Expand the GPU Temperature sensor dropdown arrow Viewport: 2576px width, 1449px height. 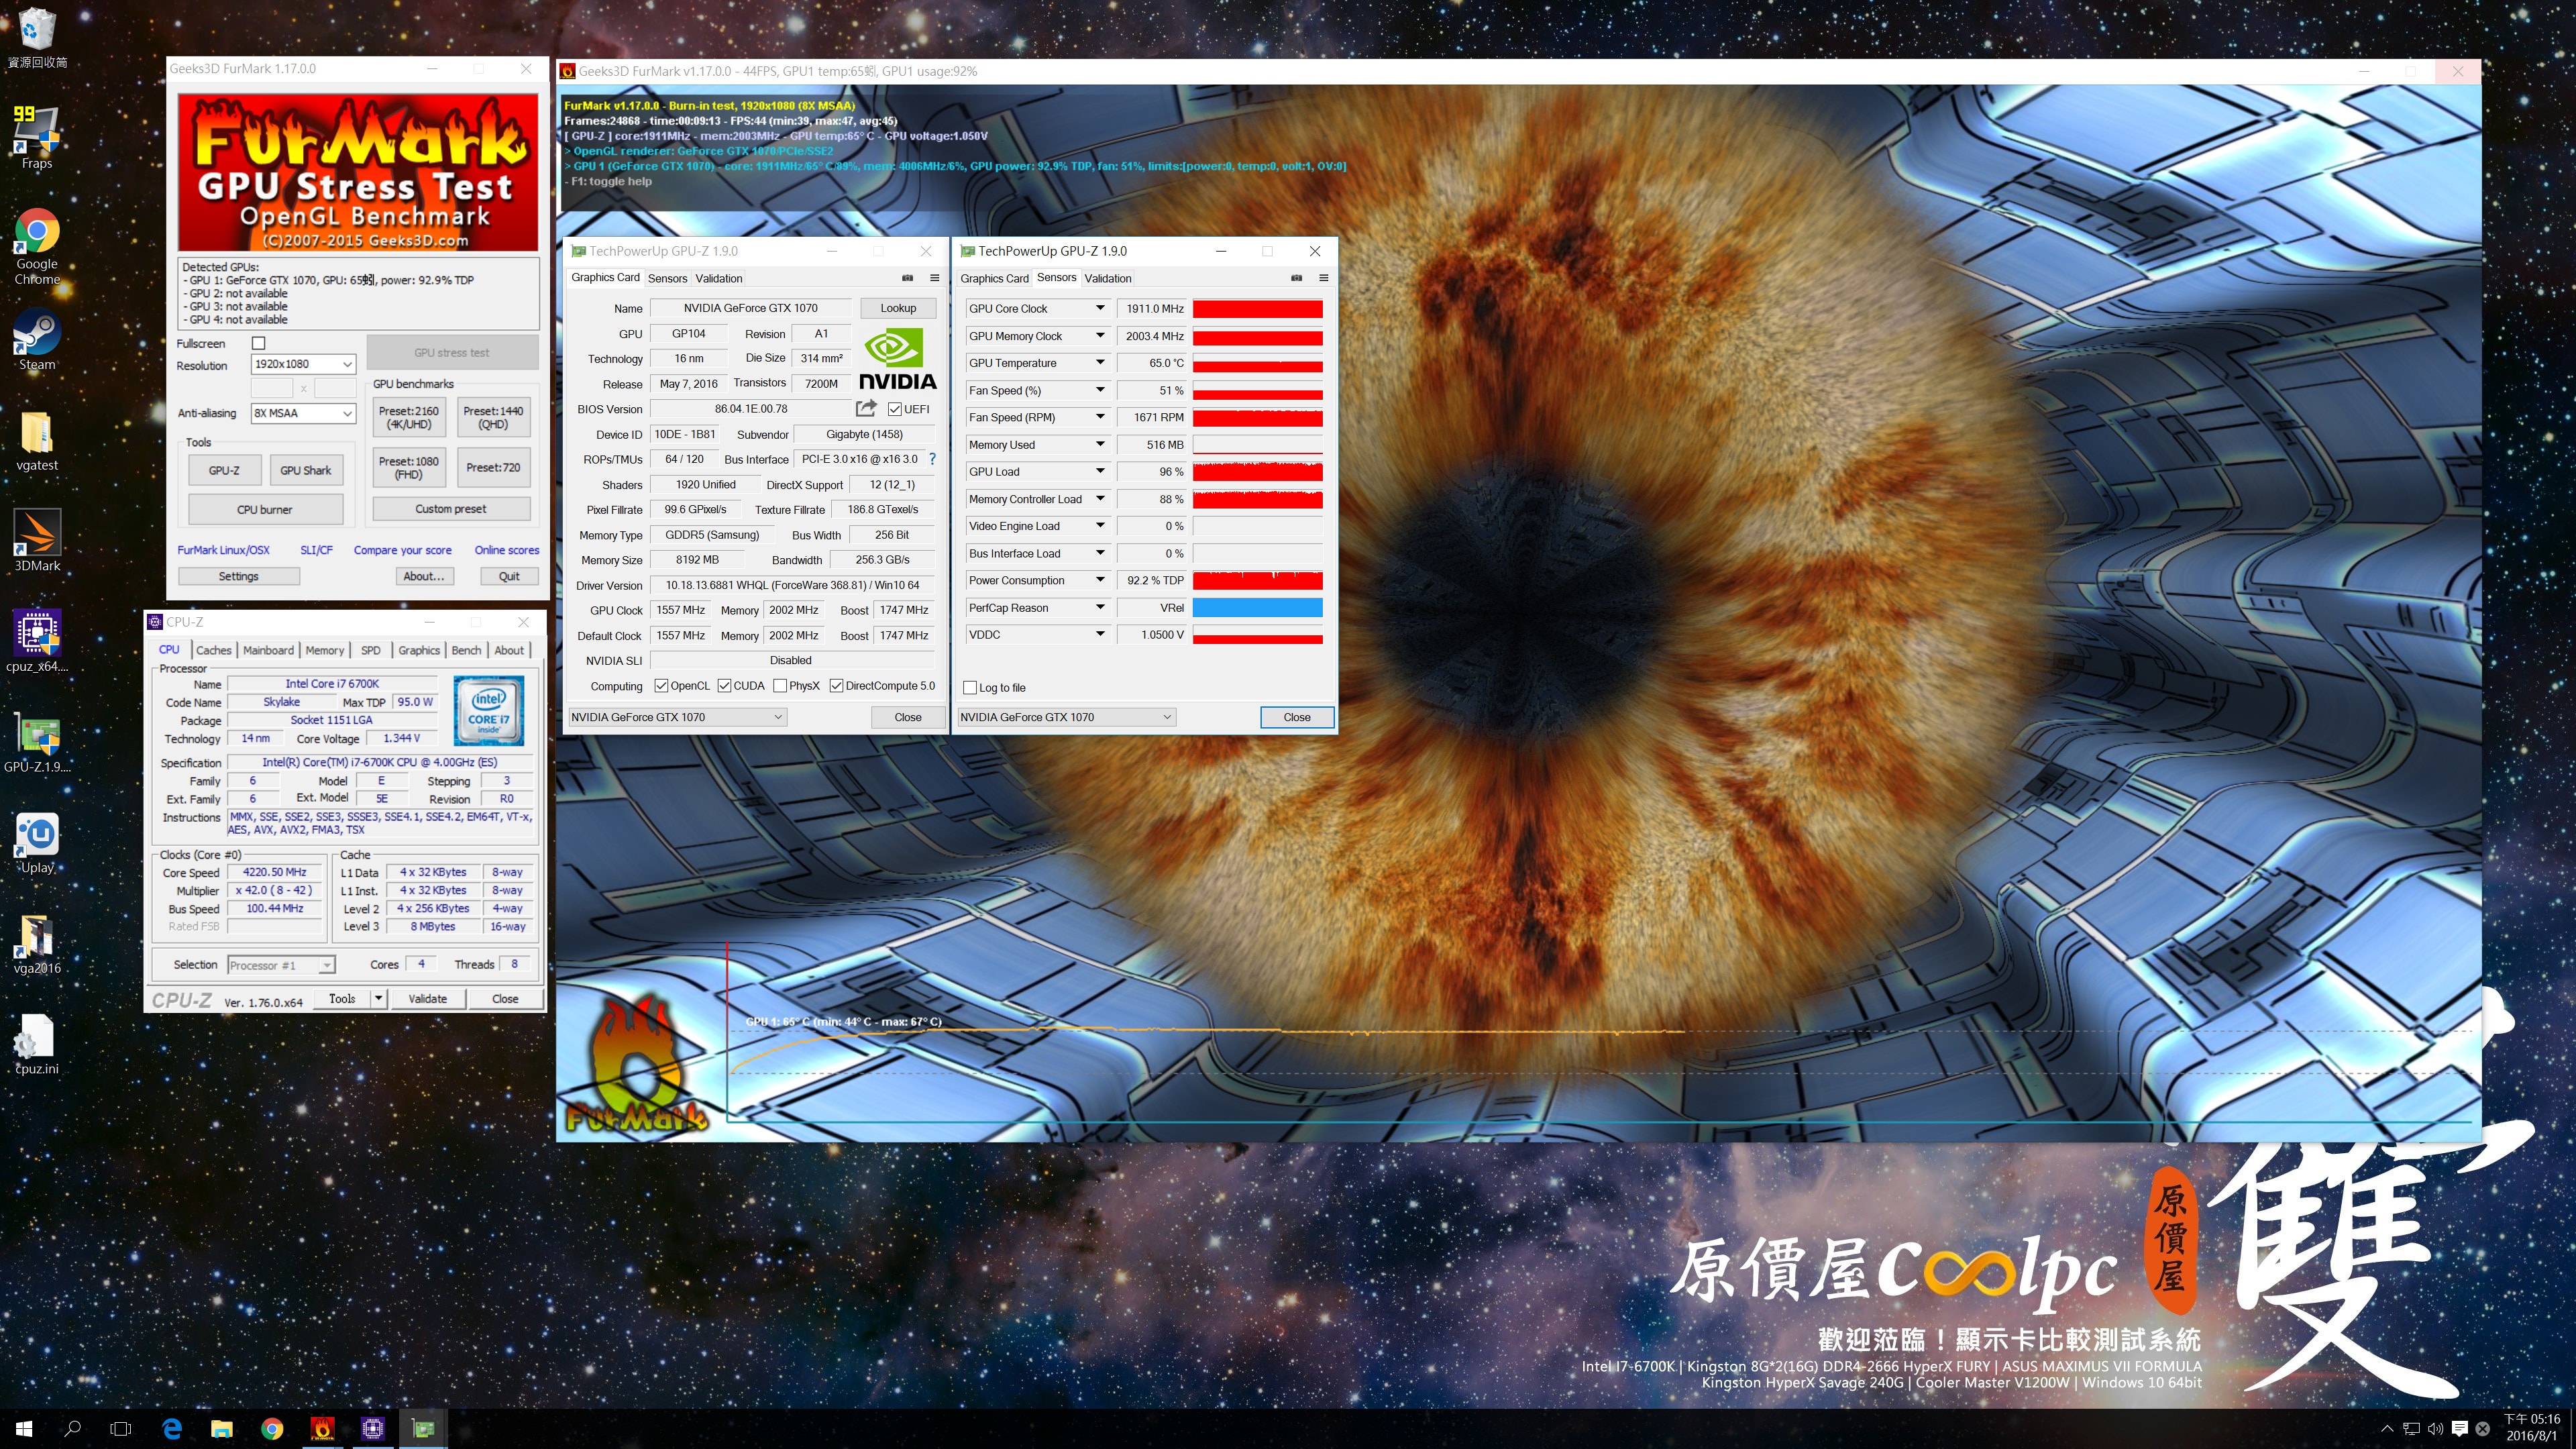point(1099,363)
